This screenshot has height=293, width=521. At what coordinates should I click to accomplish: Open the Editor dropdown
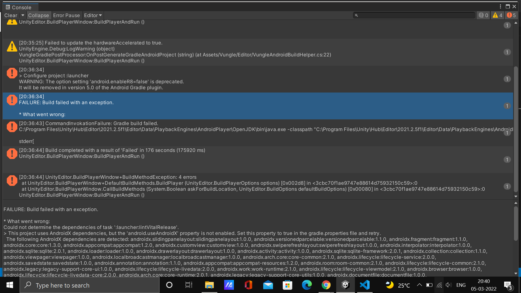point(93,15)
